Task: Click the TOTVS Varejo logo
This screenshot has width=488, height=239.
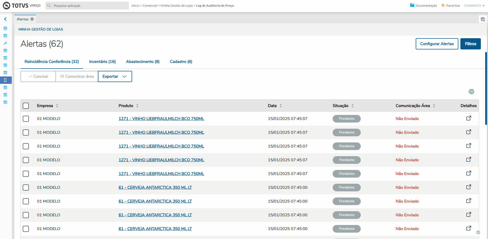Action: [x=22, y=6]
